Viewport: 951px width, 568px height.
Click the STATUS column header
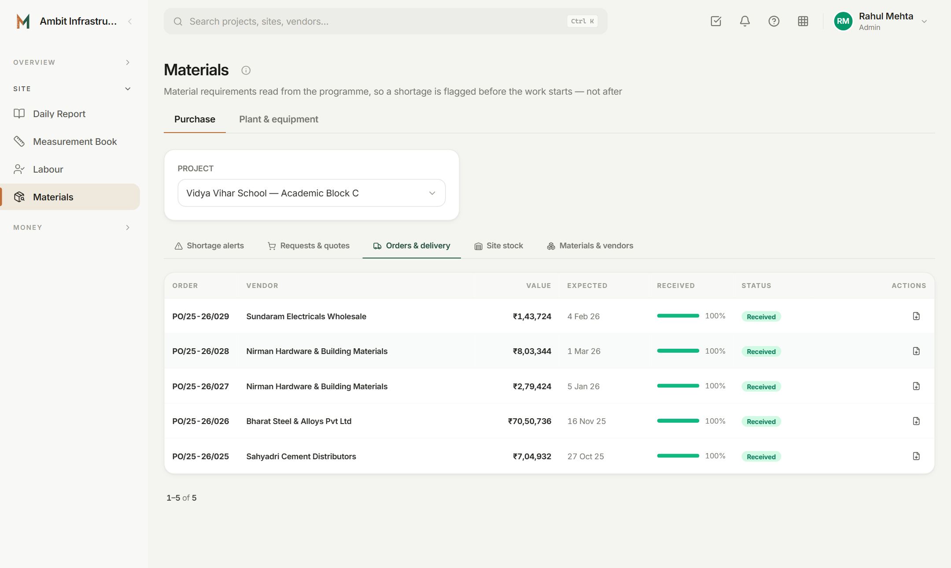coord(756,285)
